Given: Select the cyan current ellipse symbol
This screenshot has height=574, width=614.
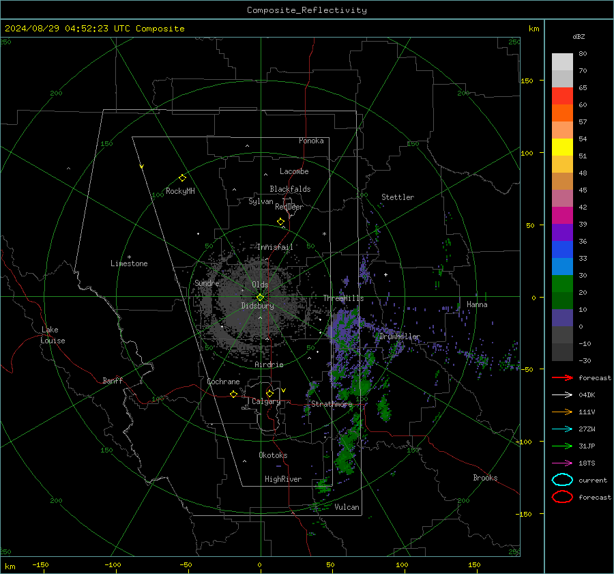Looking at the screenshot, I should 562,480.
